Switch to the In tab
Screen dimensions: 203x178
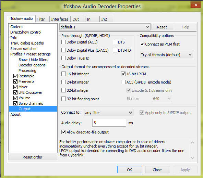point(92,19)
